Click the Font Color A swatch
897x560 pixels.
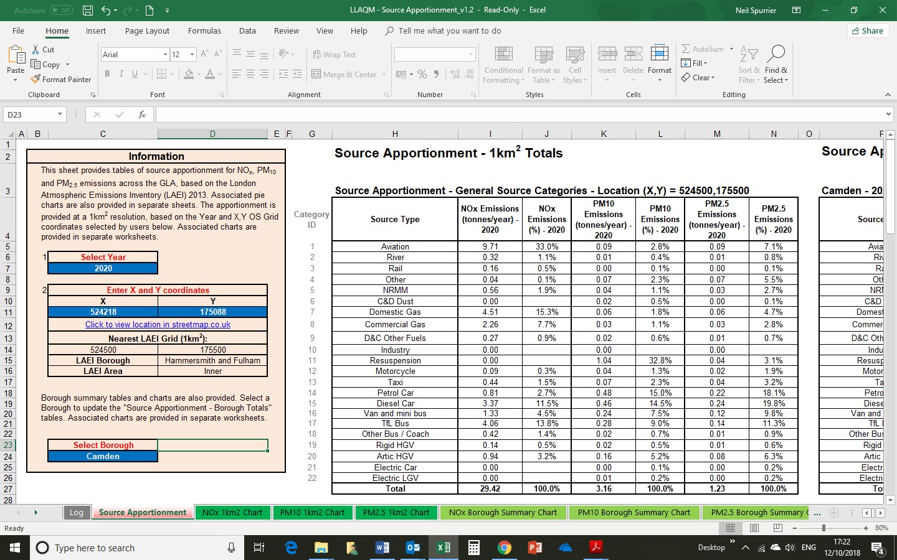tap(210, 74)
